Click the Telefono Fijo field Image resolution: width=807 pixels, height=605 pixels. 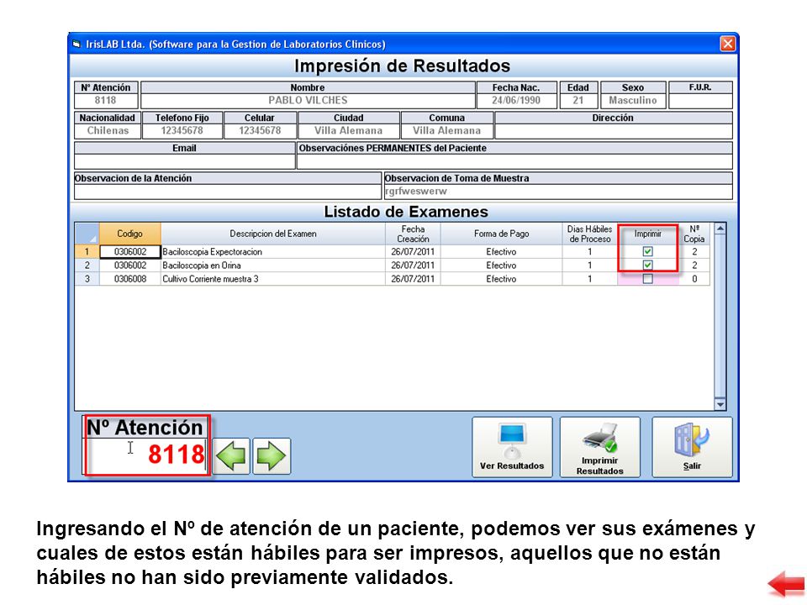tap(182, 131)
